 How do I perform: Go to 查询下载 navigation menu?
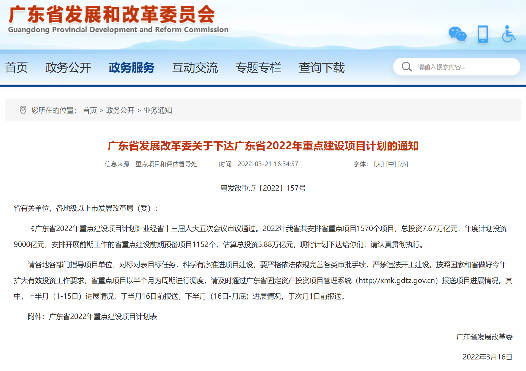click(321, 68)
